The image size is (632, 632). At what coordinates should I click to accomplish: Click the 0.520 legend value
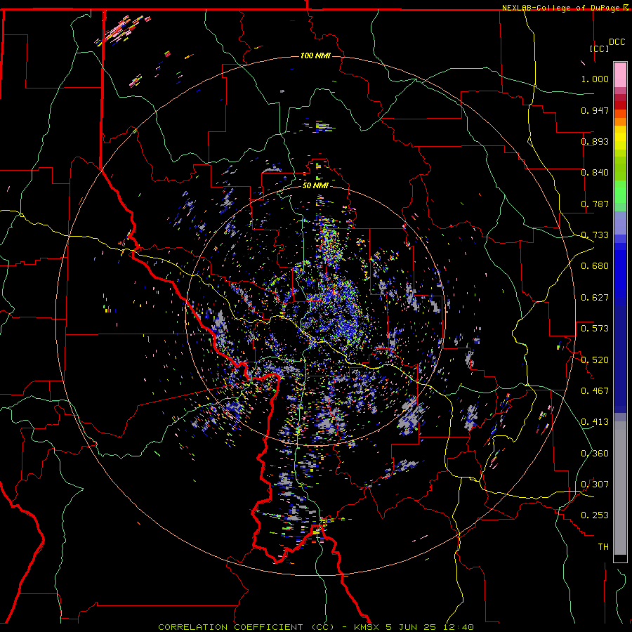click(x=595, y=360)
